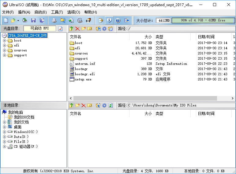Image resolution: width=236 pixels, height=174 pixels.
Task: Expand the 我的文档 tree node
Action: [x=4, y=122]
